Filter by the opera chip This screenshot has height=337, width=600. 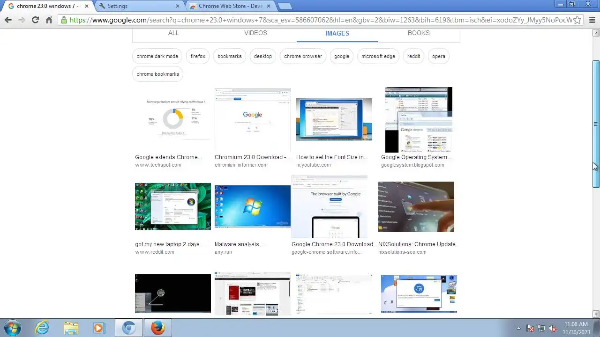click(439, 56)
